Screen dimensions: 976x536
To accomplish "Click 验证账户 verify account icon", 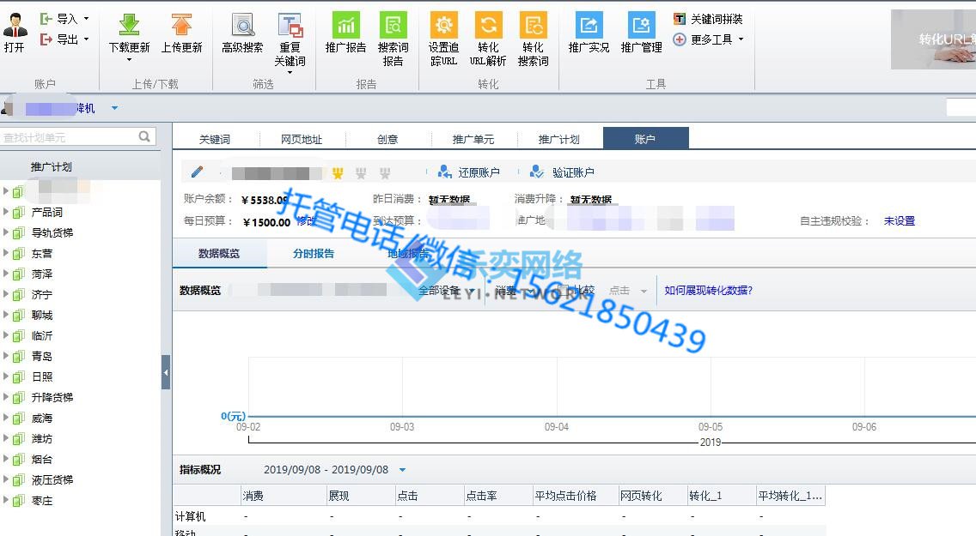I will click(x=537, y=172).
